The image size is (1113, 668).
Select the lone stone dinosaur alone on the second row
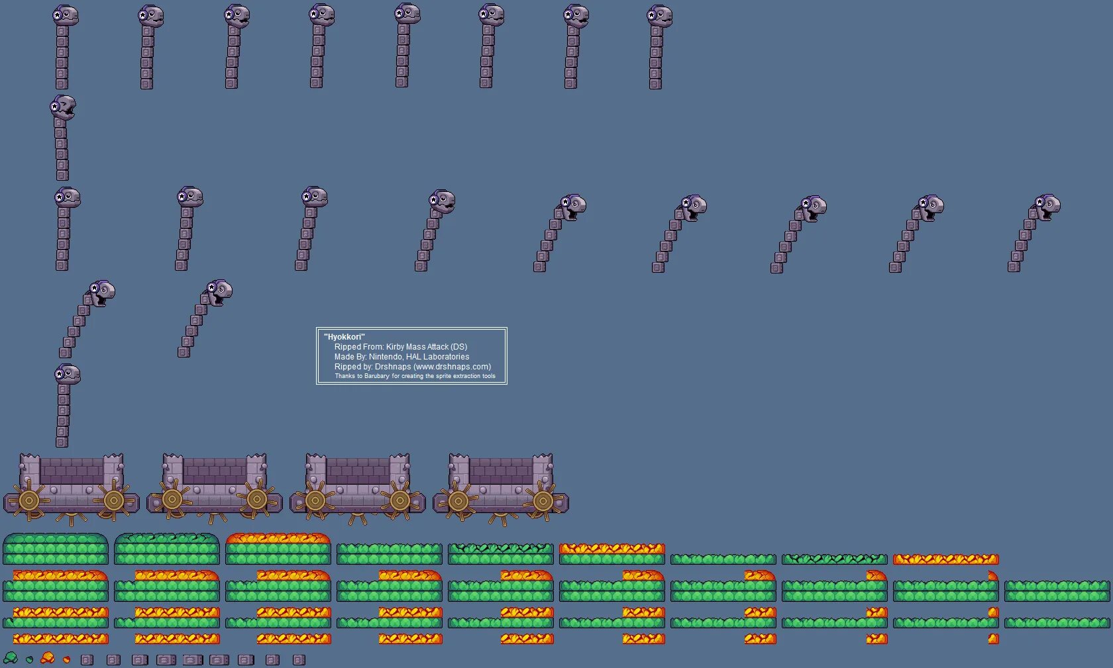63,138
